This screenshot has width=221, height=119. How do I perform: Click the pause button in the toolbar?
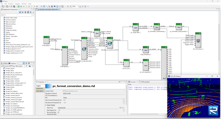29,7
